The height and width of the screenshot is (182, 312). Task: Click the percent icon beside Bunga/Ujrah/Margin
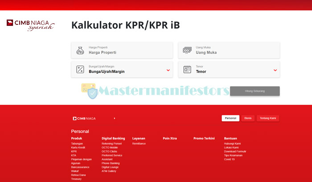[80, 69]
